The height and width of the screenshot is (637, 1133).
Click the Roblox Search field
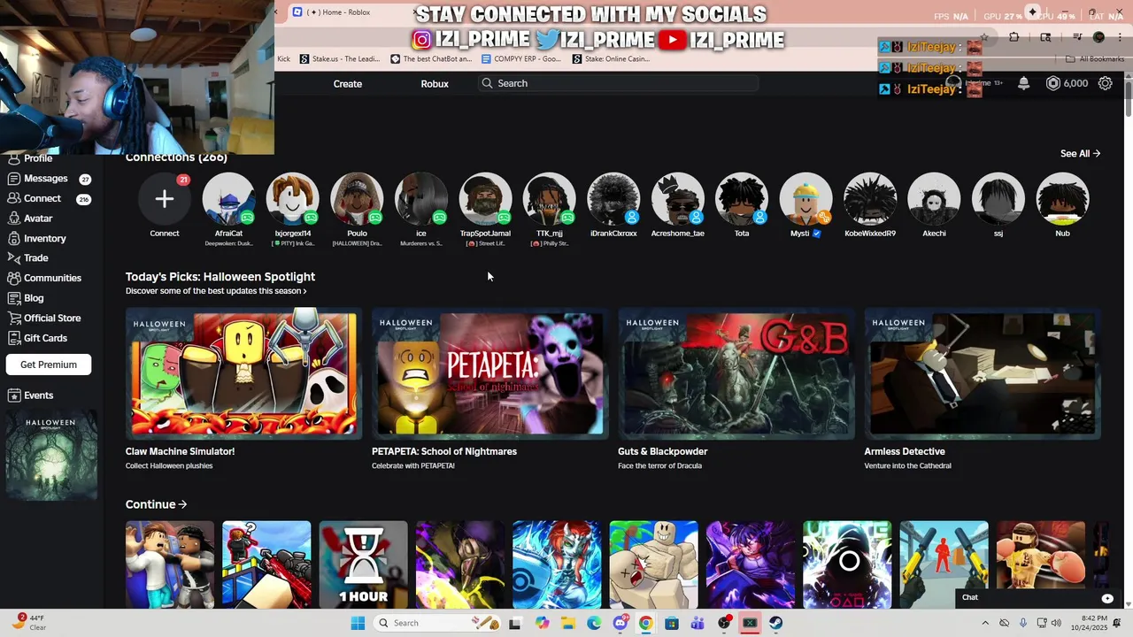coord(620,83)
